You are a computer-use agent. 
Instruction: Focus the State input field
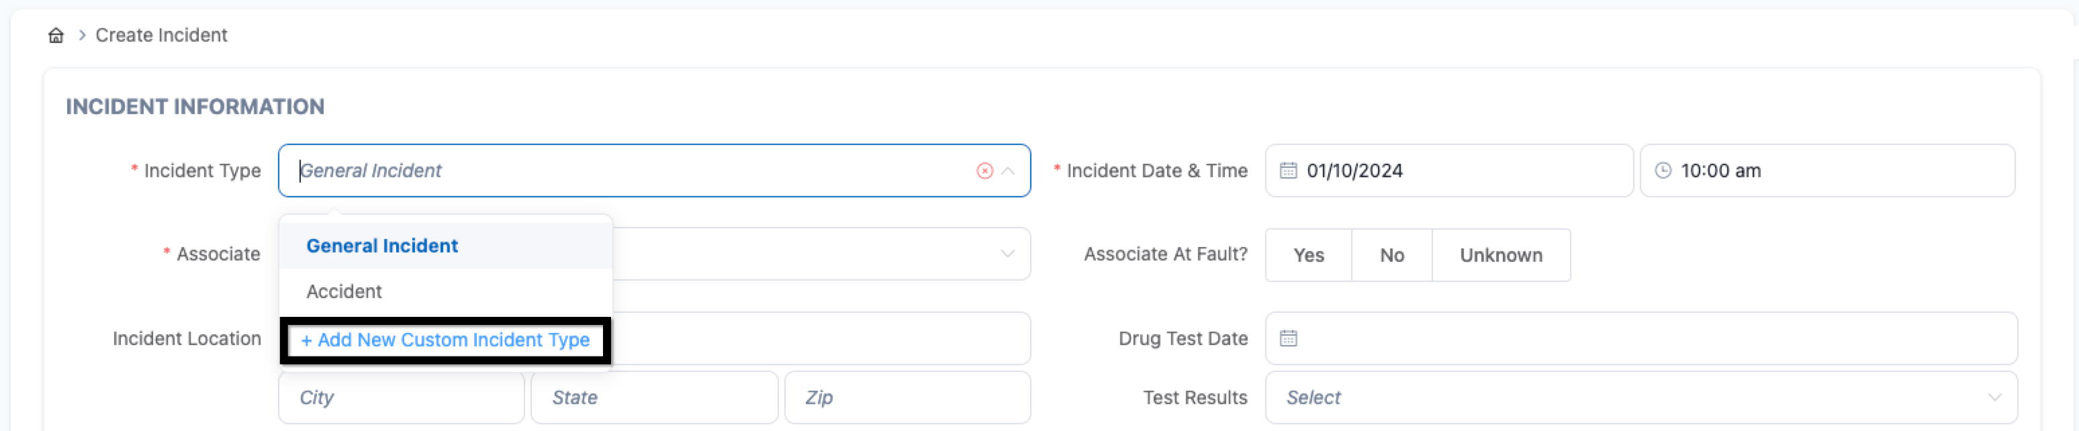[x=654, y=398]
